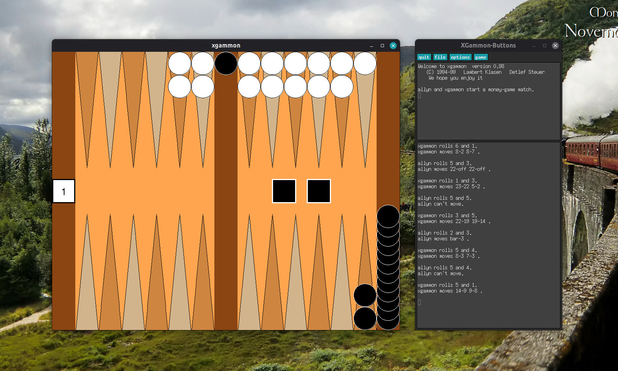This screenshot has width=618, height=371.
Task: Close the xgammon board window
Action: 393,46
